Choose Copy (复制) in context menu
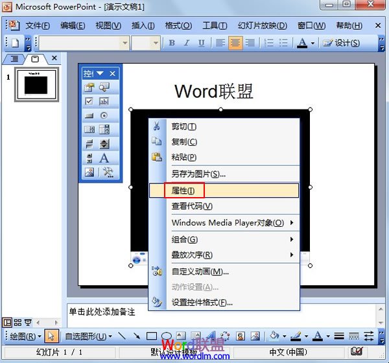The image size is (389, 363). [224, 142]
